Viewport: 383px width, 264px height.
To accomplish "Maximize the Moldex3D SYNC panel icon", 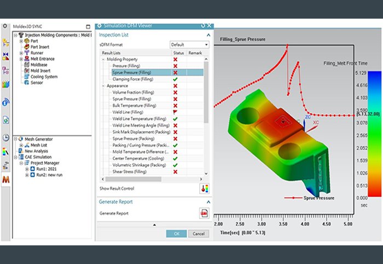I will pos(88,26).
